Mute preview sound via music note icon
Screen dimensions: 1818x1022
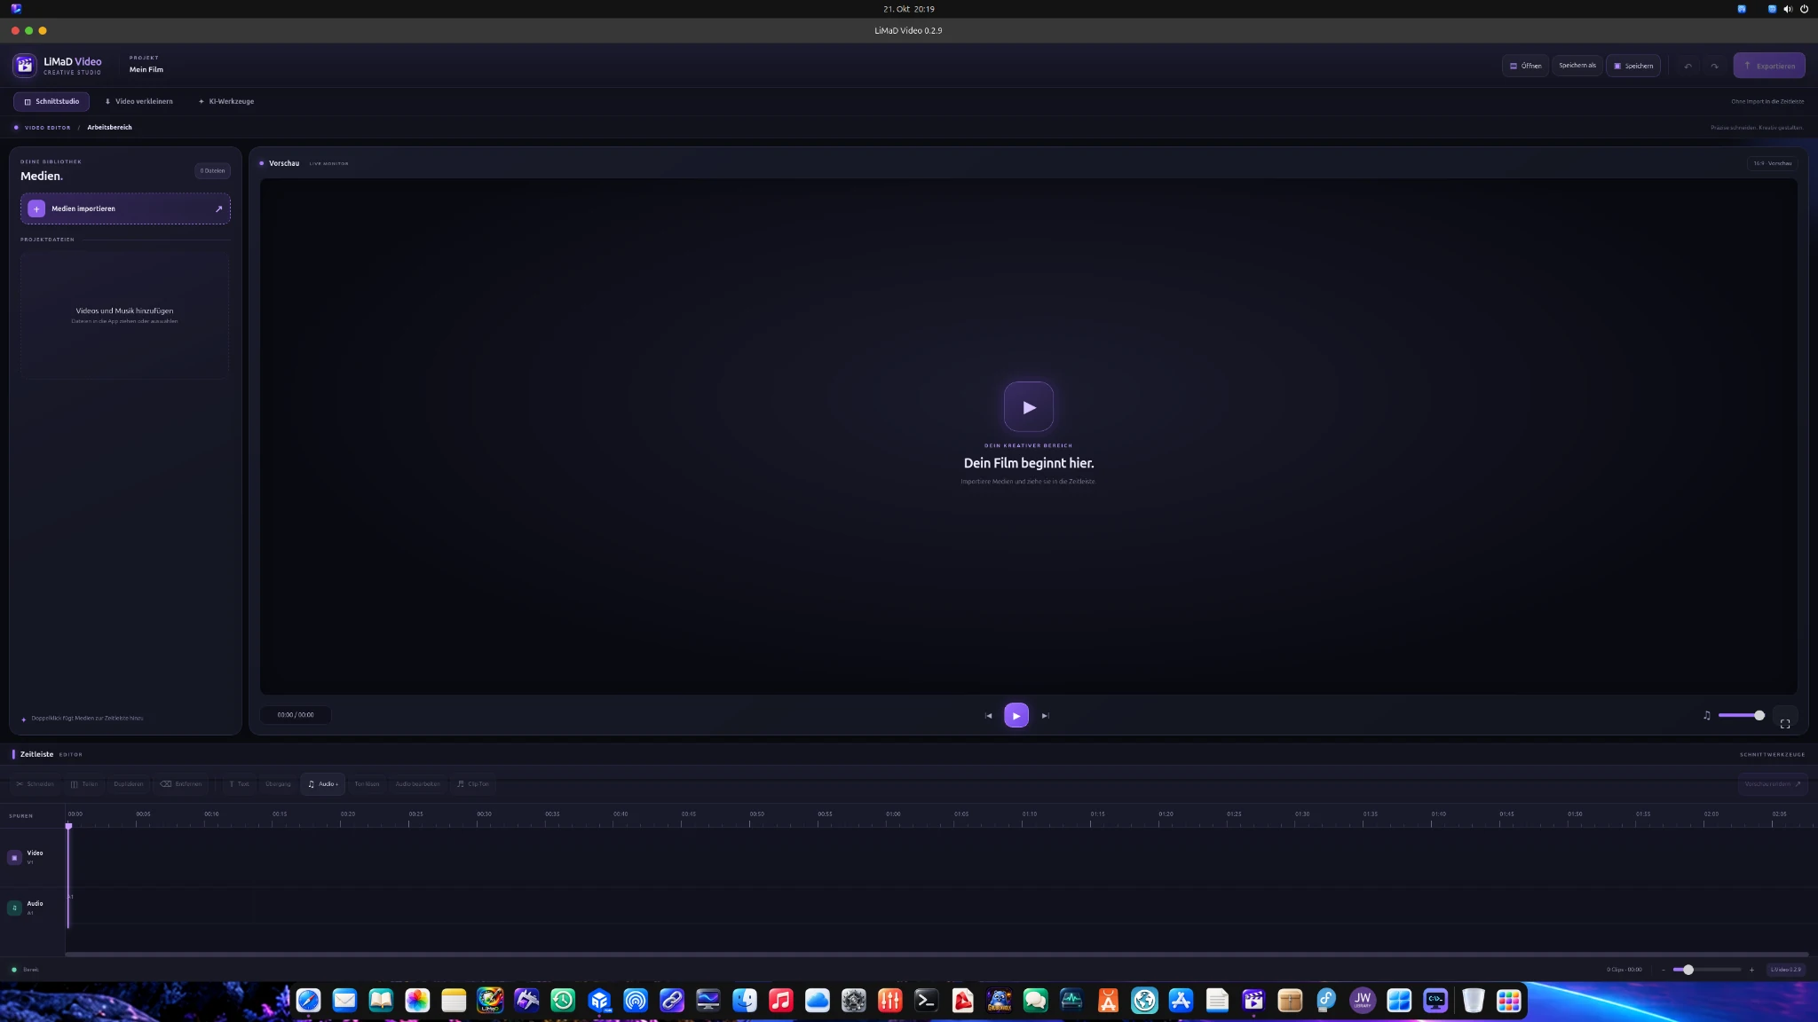1706,715
